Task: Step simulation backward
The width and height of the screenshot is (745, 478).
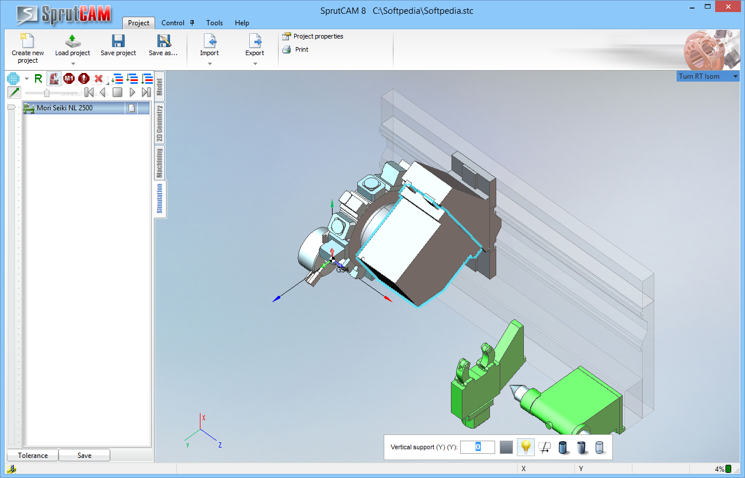Action: point(103,92)
